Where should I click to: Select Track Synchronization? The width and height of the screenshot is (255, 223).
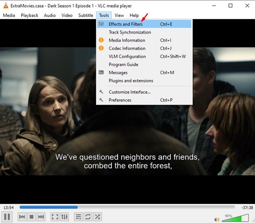coord(144,32)
